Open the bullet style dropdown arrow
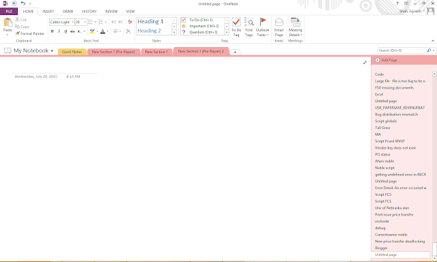 [x=96, y=22]
